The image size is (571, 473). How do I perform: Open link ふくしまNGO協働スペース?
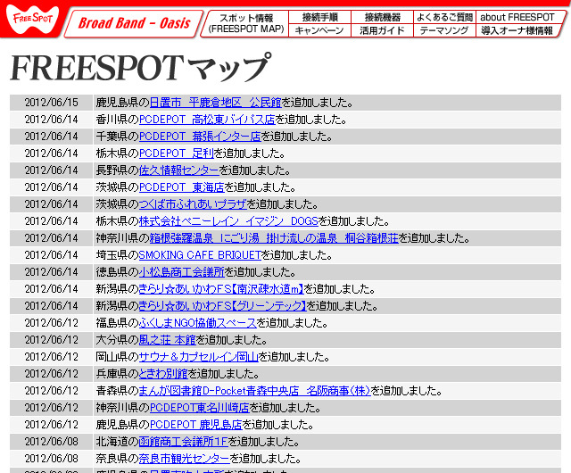point(198,323)
